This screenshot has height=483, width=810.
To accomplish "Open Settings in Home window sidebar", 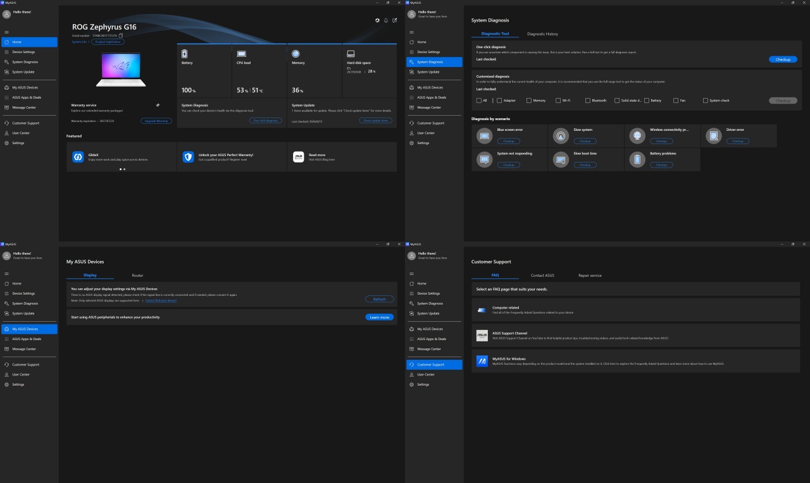I will pyautogui.click(x=29, y=143).
